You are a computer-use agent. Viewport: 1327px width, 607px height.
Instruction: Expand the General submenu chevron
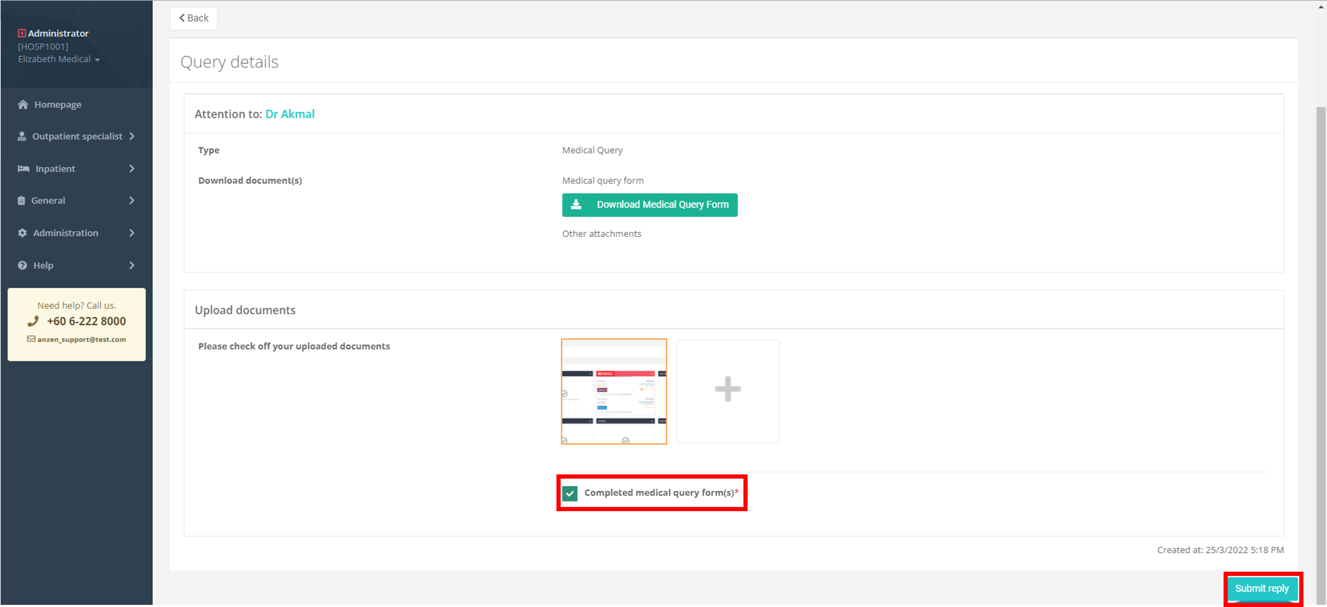point(132,201)
